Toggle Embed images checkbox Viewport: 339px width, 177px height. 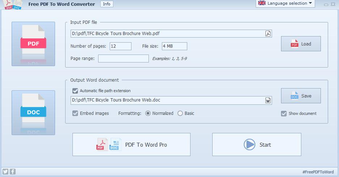point(75,113)
